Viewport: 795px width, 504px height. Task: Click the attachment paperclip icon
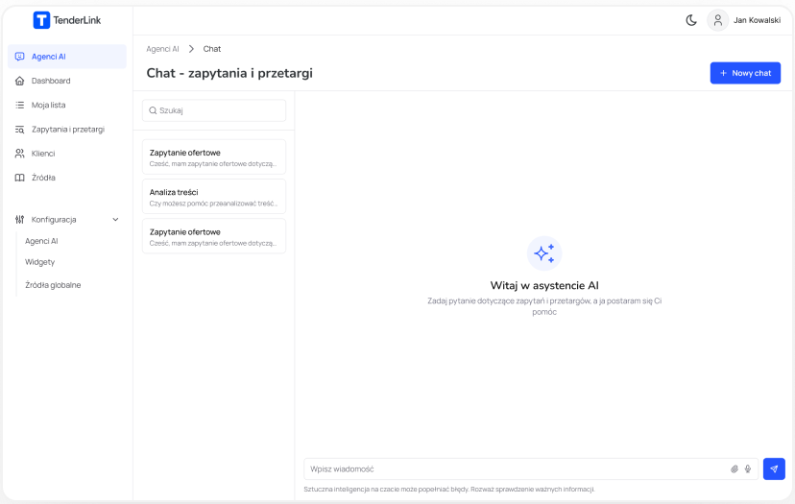[x=735, y=469]
